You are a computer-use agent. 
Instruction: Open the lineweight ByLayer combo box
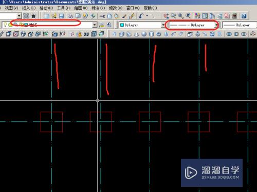pyautogui.click(x=240, y=25)
